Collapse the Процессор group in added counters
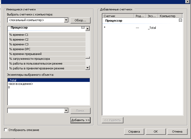This screenshot has width=191, height=139. pos(180,20)
